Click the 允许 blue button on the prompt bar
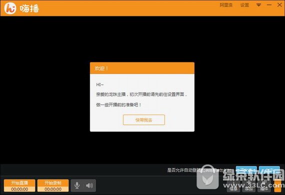The width and height of the screenshot is (285, 195). (x=269, y=170)
